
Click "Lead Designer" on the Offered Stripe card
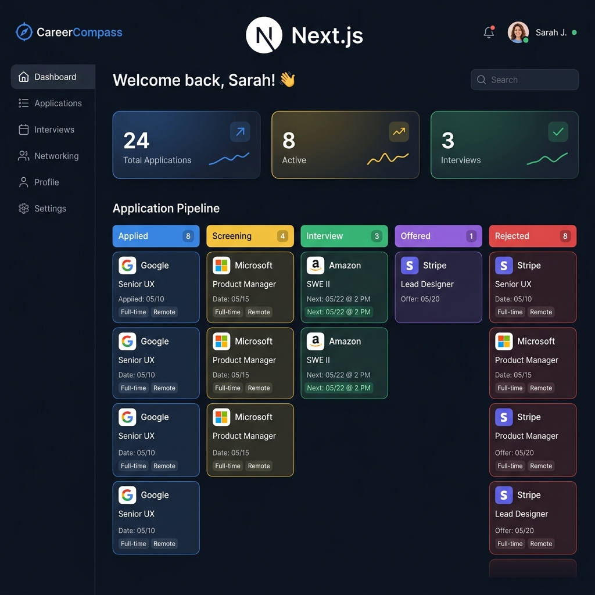(x=427, y=284)
